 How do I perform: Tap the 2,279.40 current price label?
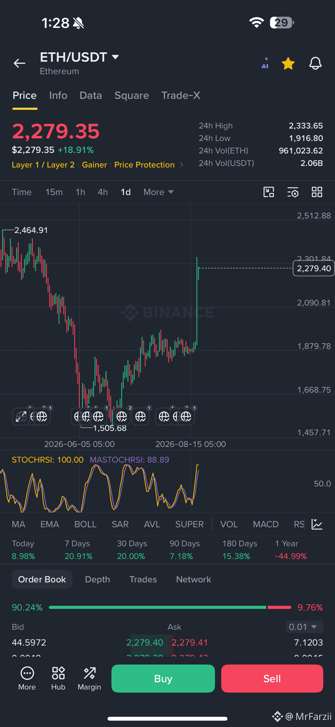click(x=314, y=268)
